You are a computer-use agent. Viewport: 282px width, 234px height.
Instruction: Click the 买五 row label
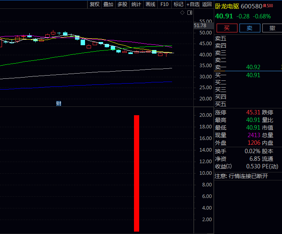221,104
